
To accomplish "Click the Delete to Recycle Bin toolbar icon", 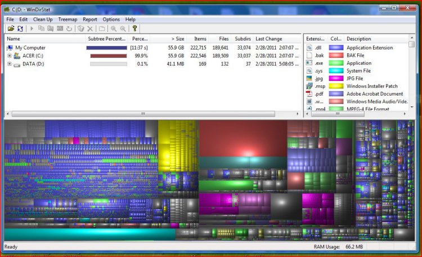I will 80,28.
